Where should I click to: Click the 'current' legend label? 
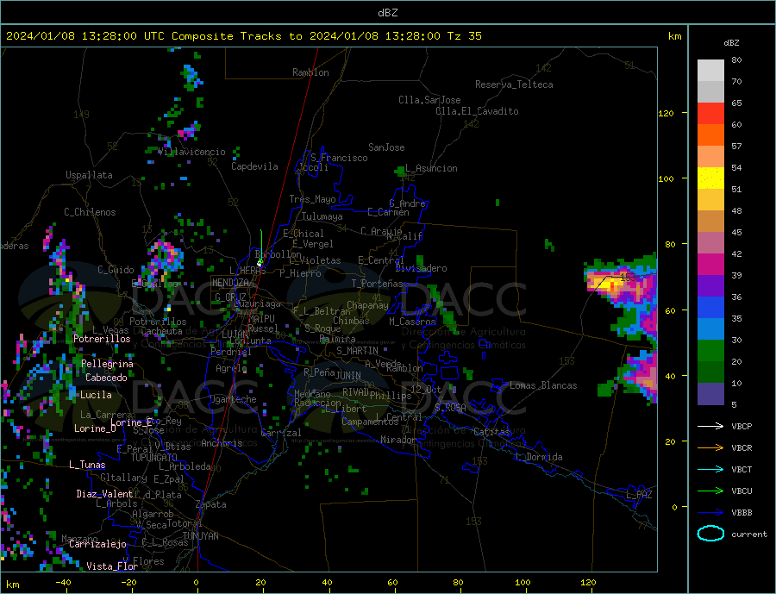pos(749,535)
